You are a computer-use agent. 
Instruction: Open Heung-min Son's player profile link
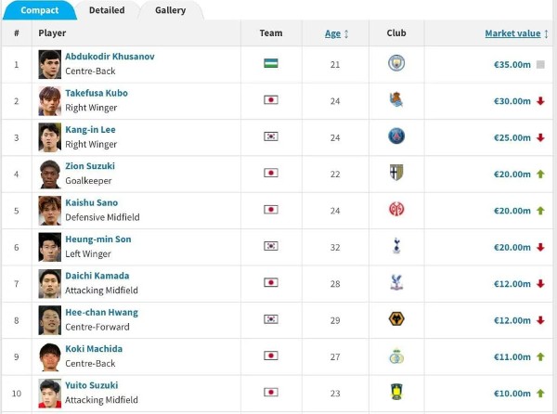click(97, 239)
